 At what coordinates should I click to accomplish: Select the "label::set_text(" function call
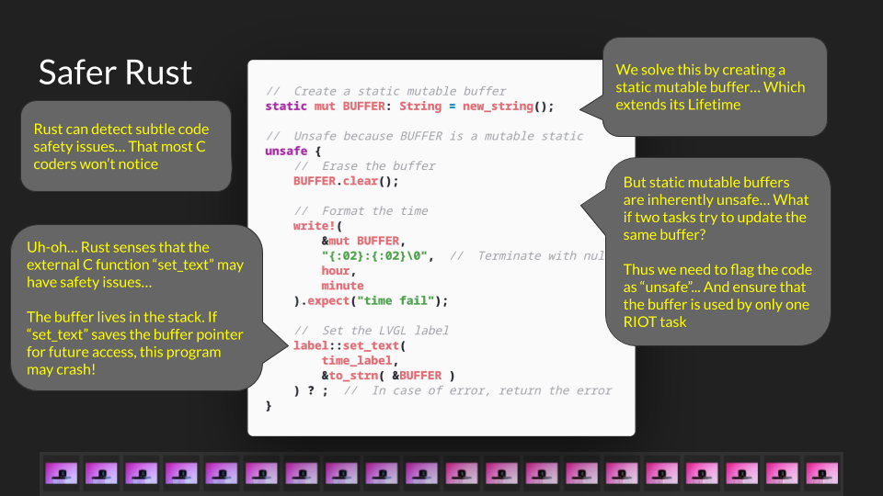[350, 345]
